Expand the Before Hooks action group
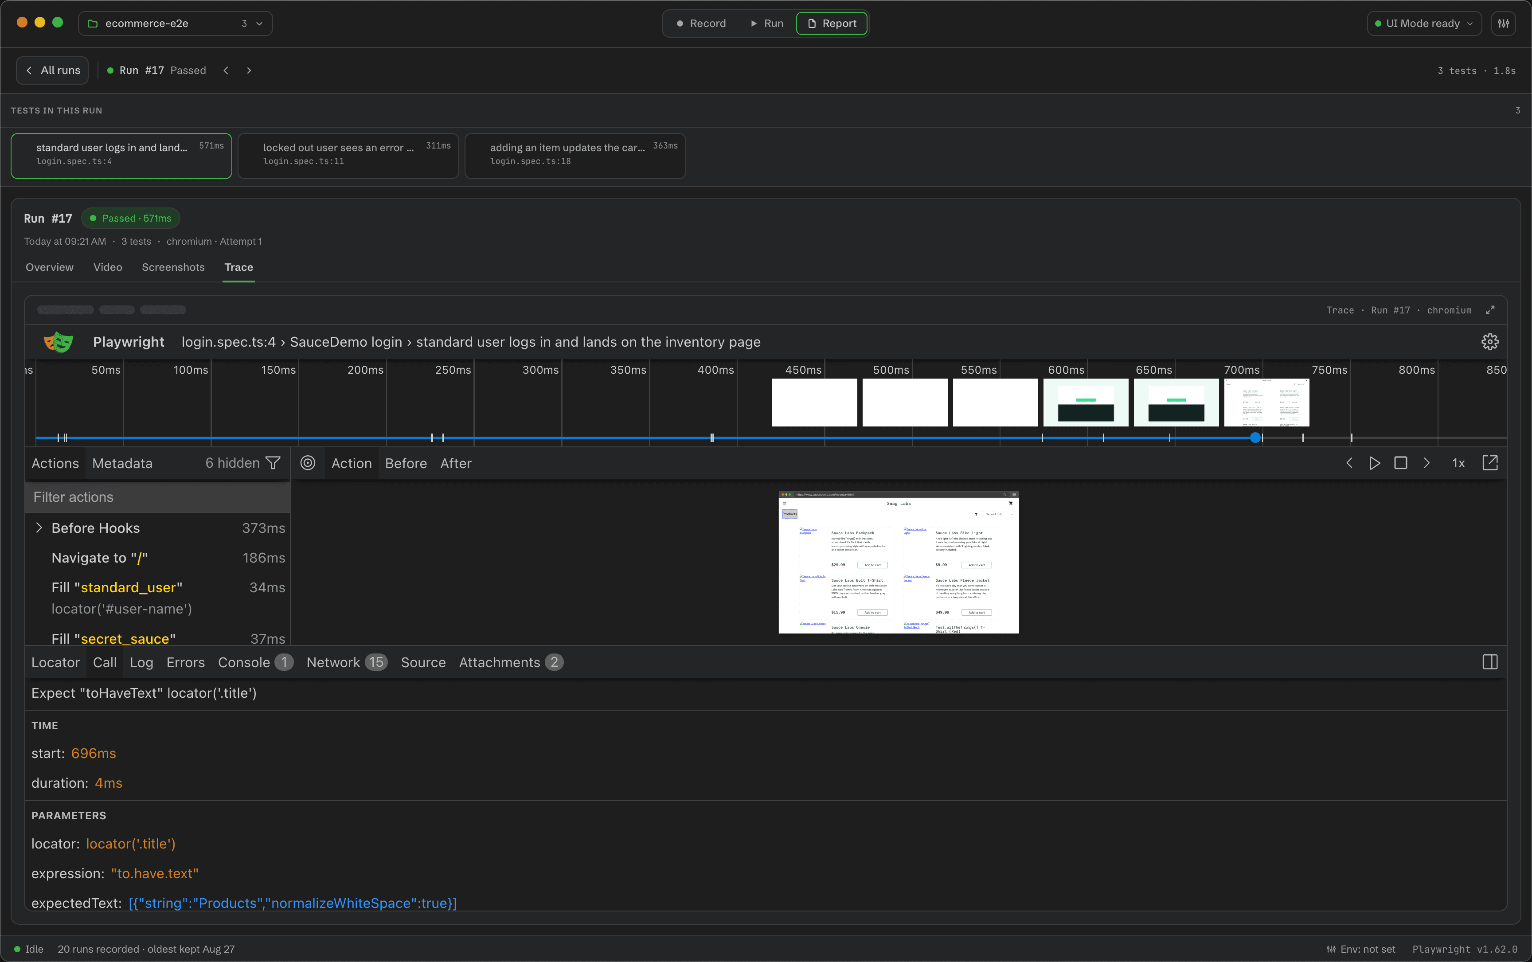 pos(39,528)
